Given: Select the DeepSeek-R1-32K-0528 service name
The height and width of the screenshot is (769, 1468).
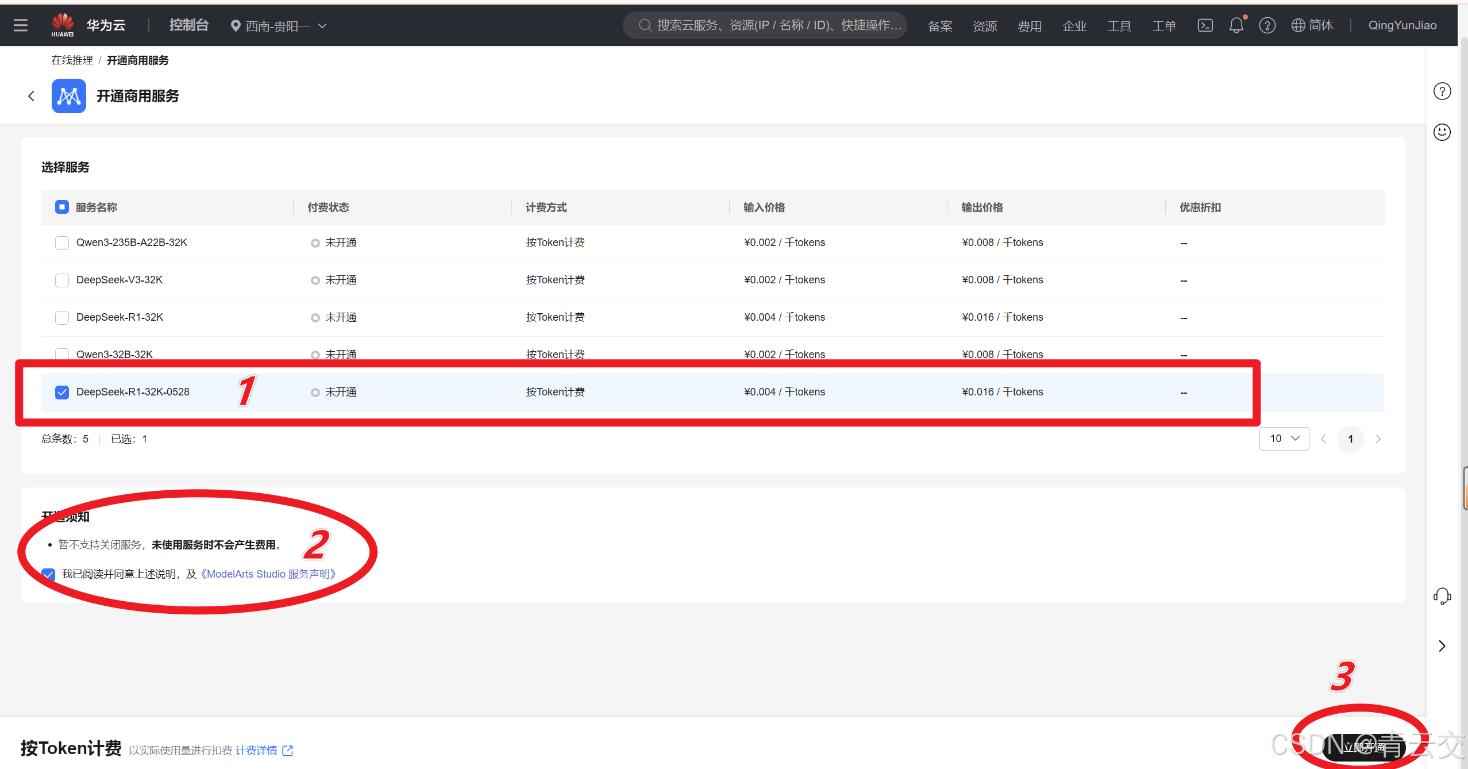Looking at the screenshot, I should point(133,392).
